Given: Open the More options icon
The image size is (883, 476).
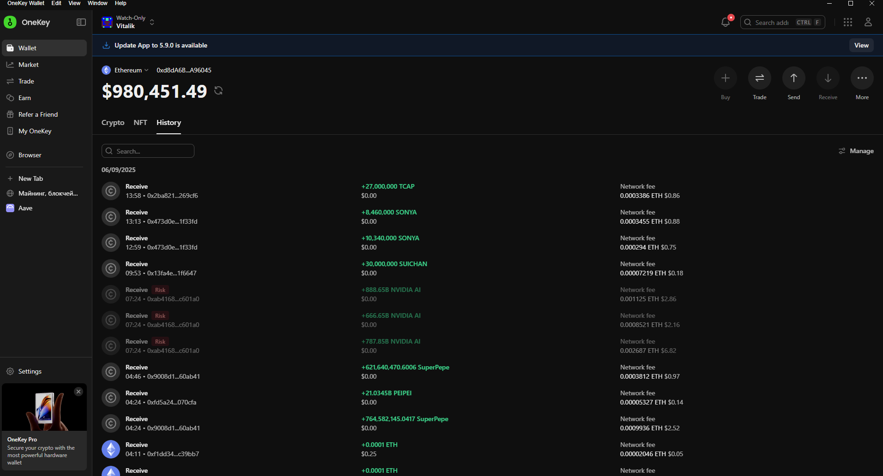Looking at the screenshot, I should pos(862,78).
